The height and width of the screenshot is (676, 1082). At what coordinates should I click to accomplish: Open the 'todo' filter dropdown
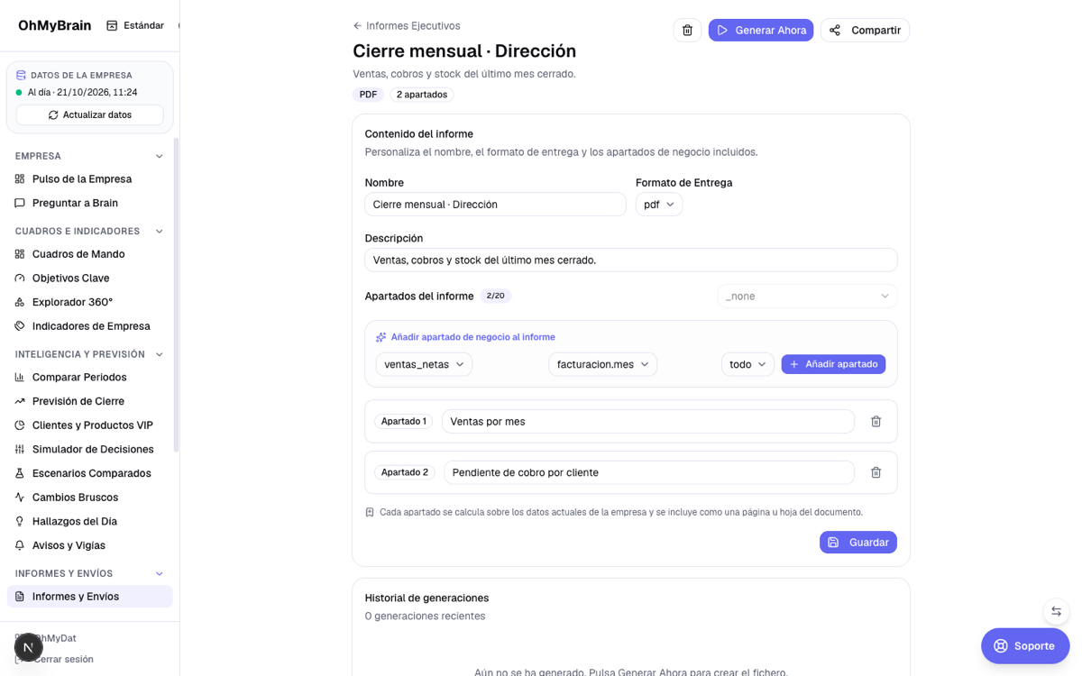click(x=747, y=364)
